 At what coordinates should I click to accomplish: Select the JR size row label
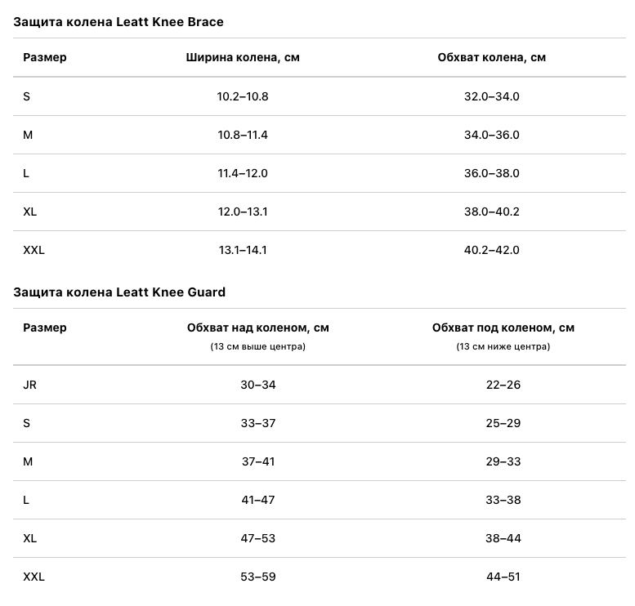click(29, 385)
